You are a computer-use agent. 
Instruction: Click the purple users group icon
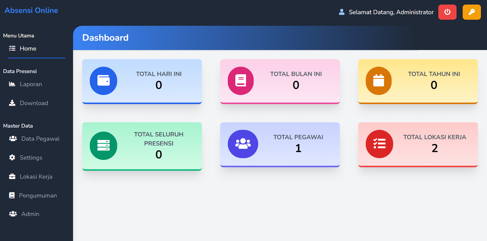point(243,144)
